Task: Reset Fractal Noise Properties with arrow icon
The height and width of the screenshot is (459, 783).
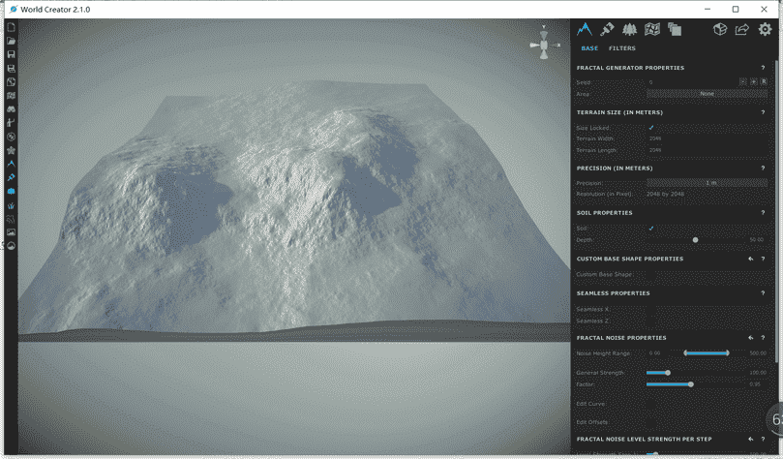Action: pyautogui.click(x=750, y=338)
